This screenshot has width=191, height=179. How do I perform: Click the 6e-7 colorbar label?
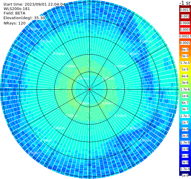tap(185, 103)
